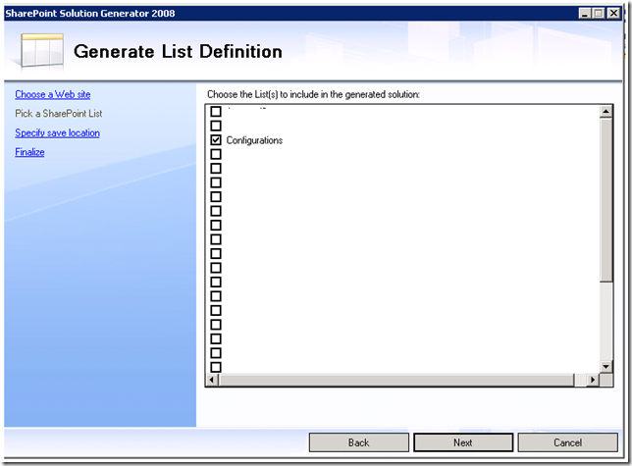Image resolution: width=632 pixels, height=466 pixels.
Task: Click the list's vertical scrollbar down arrow
Action: coord(606,367)
